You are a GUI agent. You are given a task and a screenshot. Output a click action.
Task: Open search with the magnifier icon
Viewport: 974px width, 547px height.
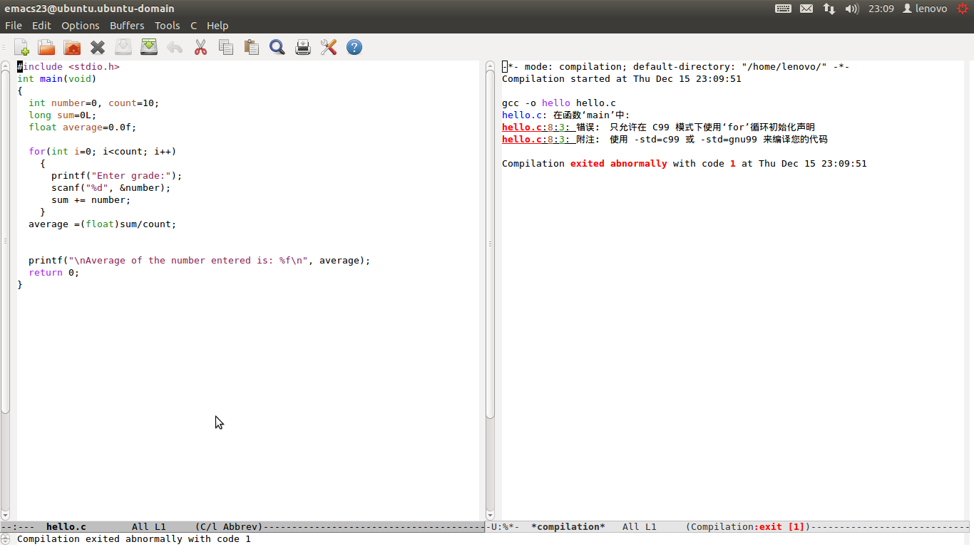tap(277, 48)
